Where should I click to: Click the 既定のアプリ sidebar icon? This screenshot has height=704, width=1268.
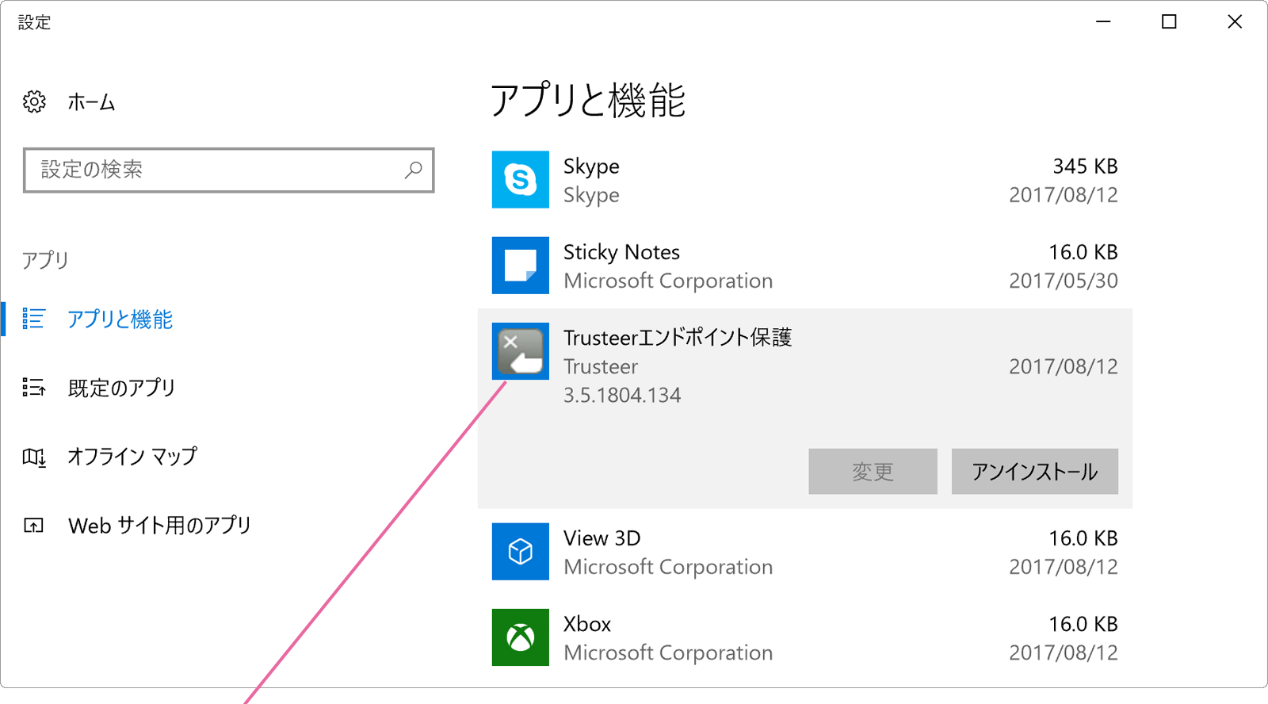pyautogui.click(x=34, y=388)
